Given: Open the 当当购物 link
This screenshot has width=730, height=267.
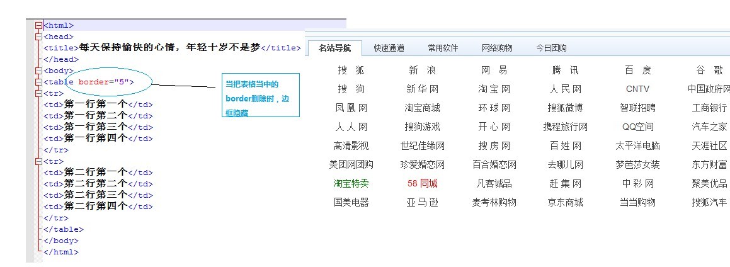Looking at the screenshot, I should pos(637,202).
